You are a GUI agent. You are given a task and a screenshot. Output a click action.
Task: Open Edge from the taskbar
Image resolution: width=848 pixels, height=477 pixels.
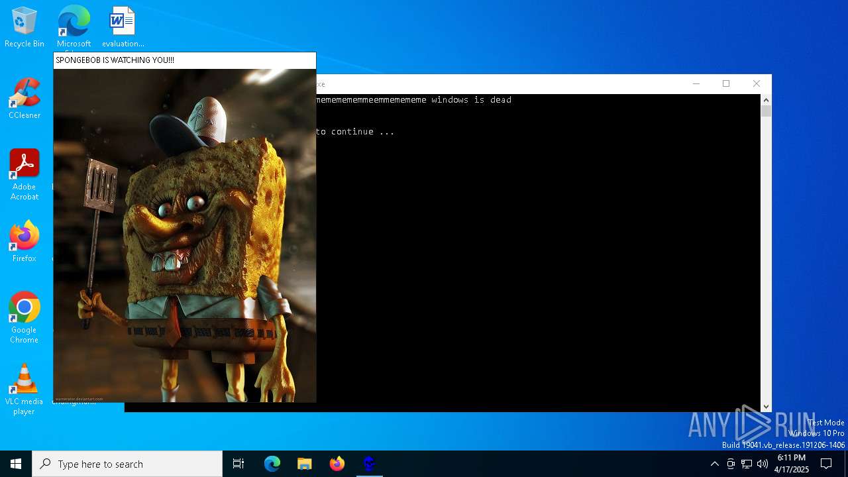tap(272, 464)
